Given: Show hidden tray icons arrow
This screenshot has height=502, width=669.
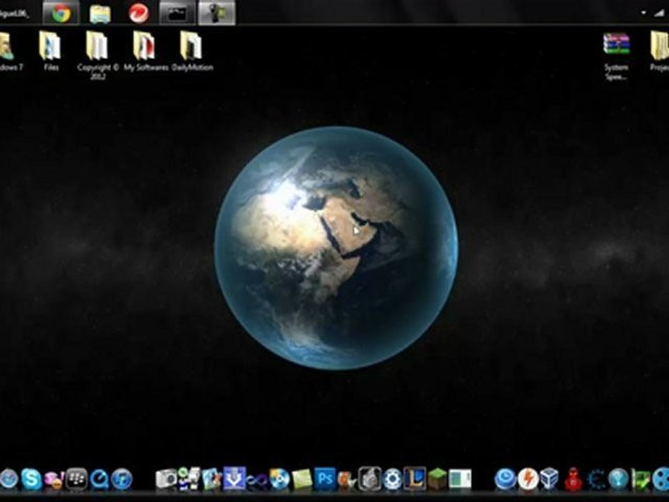Looking at the screenshot, I should (643, 13).
